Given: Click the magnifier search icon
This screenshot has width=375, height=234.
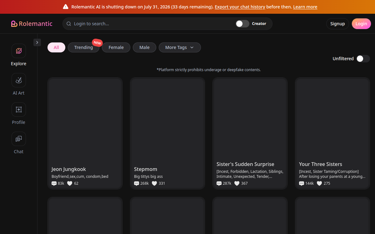Looking at the screenshot, I should 69,24.
